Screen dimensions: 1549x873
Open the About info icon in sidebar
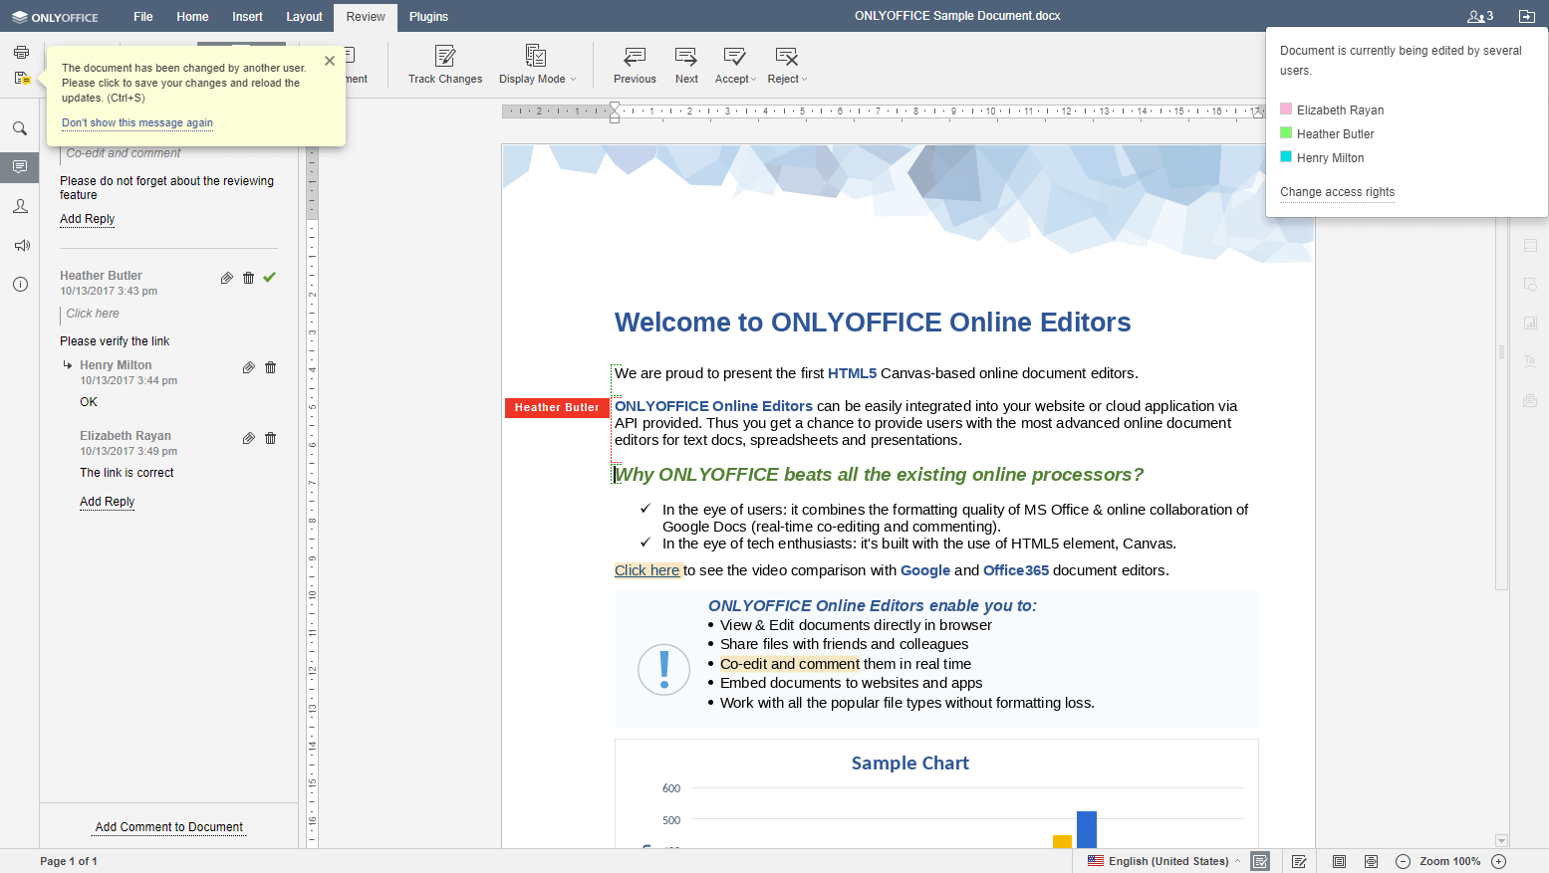20,285
